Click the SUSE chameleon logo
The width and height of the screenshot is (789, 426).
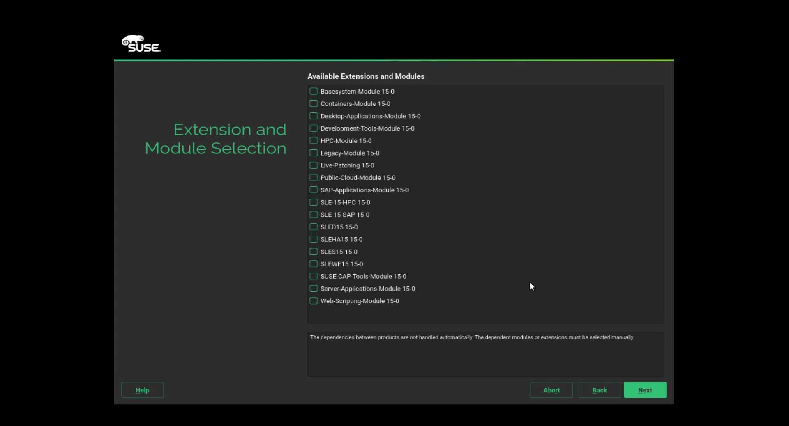141,44
